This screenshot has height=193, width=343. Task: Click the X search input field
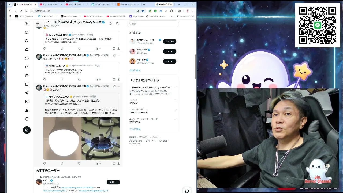point(153,24)
